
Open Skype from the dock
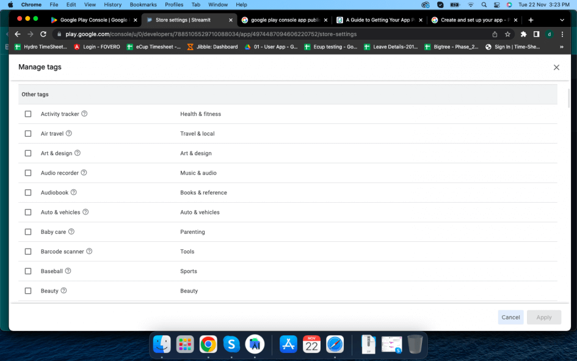pos(231,345)
